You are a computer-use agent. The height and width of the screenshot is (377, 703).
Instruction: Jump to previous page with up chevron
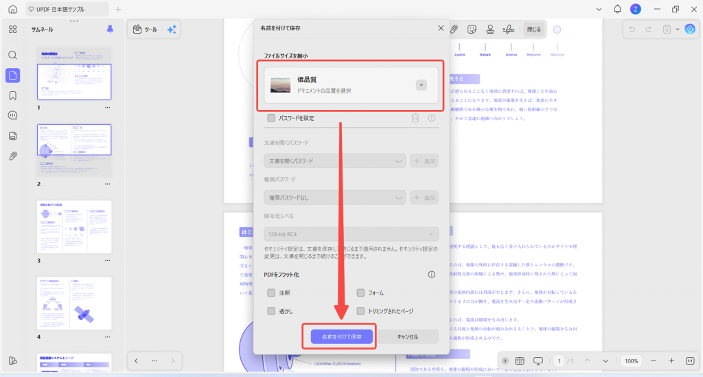587,361
